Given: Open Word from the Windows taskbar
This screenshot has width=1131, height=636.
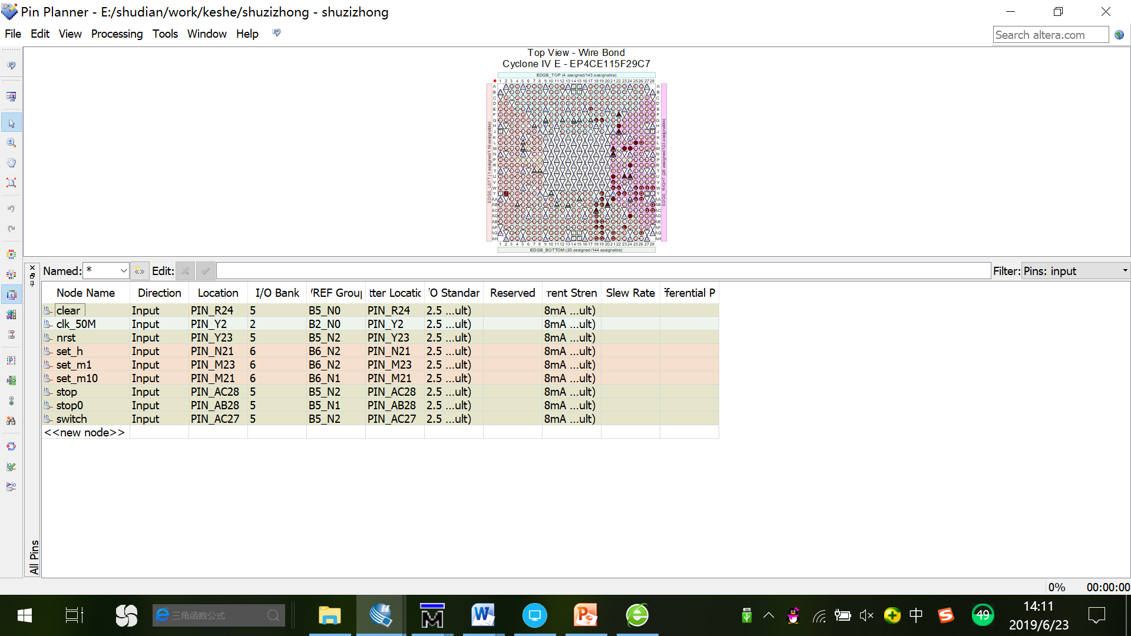Looking at the screenshot, I should 482,616.
